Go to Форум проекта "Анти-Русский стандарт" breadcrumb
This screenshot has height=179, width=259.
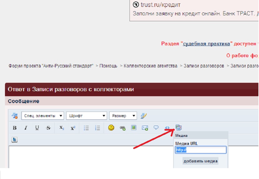pyautogui.click(x=51, y=66)
